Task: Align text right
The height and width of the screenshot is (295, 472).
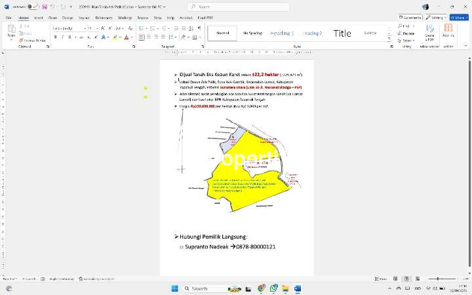Action: [x=156, y=37]
